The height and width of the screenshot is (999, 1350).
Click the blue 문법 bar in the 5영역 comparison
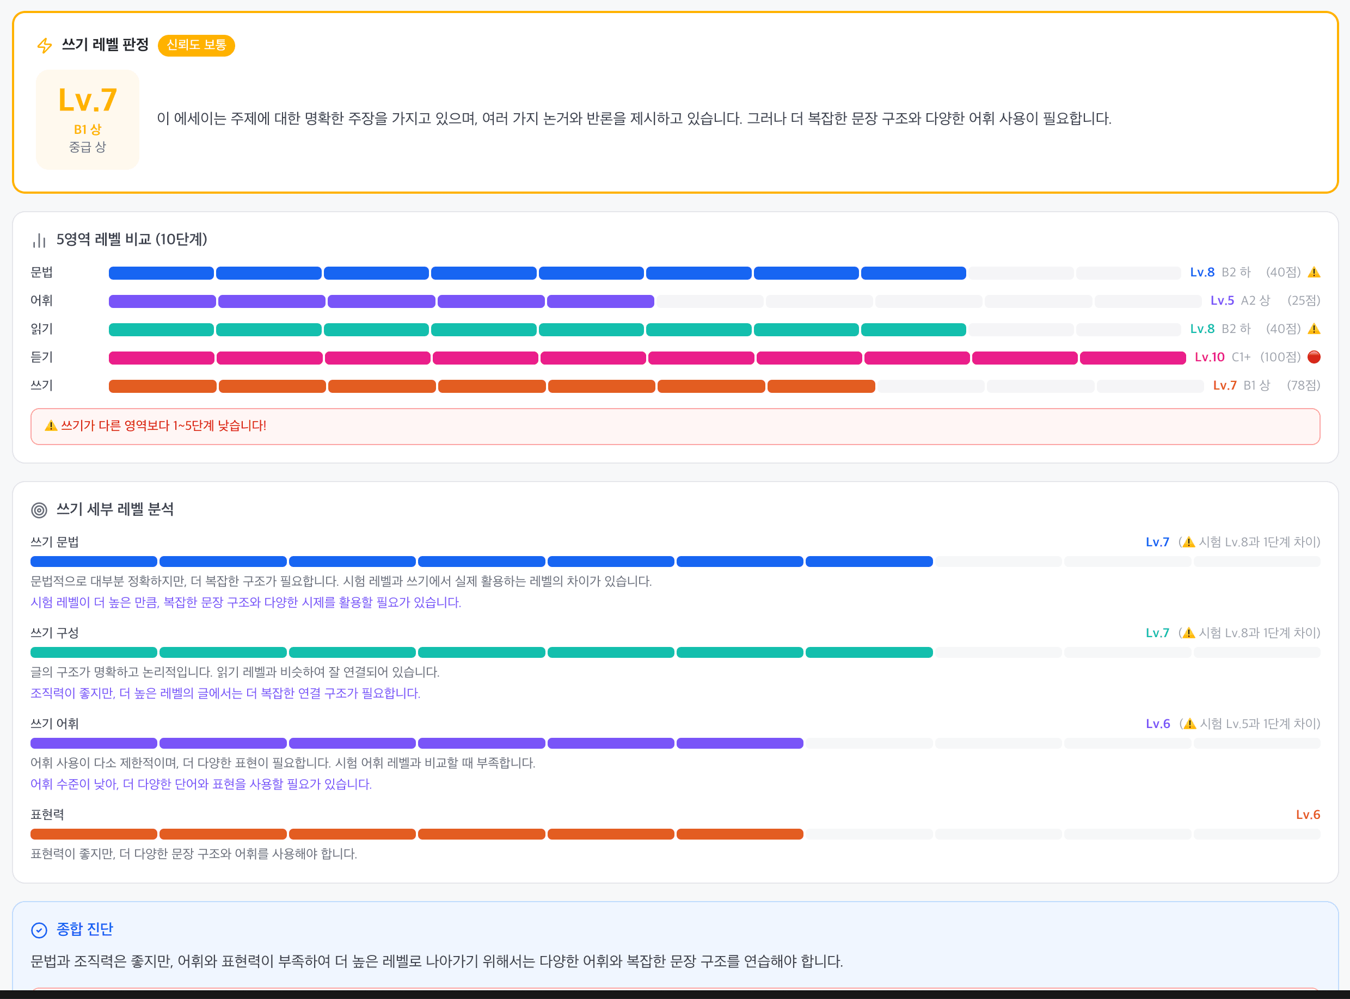[x=645, y=273]
